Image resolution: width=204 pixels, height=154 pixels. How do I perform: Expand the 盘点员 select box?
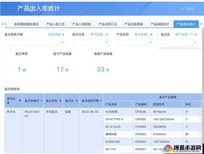pos(180,42)
